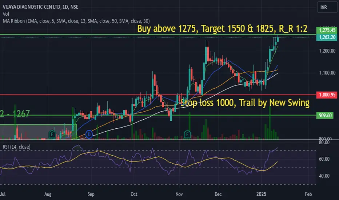Screen dimensions: 339x200
Task: Open the INR currency selector
Action: coord(327,7)
